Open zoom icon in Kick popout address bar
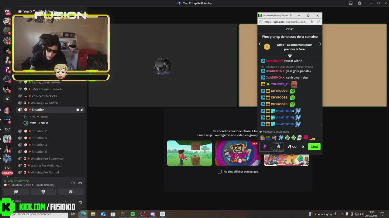The height and width of the screenshot is (218, 389). click(312, 22)
